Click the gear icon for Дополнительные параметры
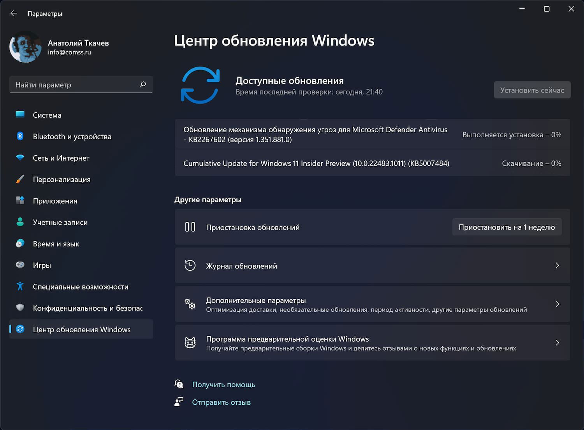Screen dimensions: 584x430 [190, 305]
